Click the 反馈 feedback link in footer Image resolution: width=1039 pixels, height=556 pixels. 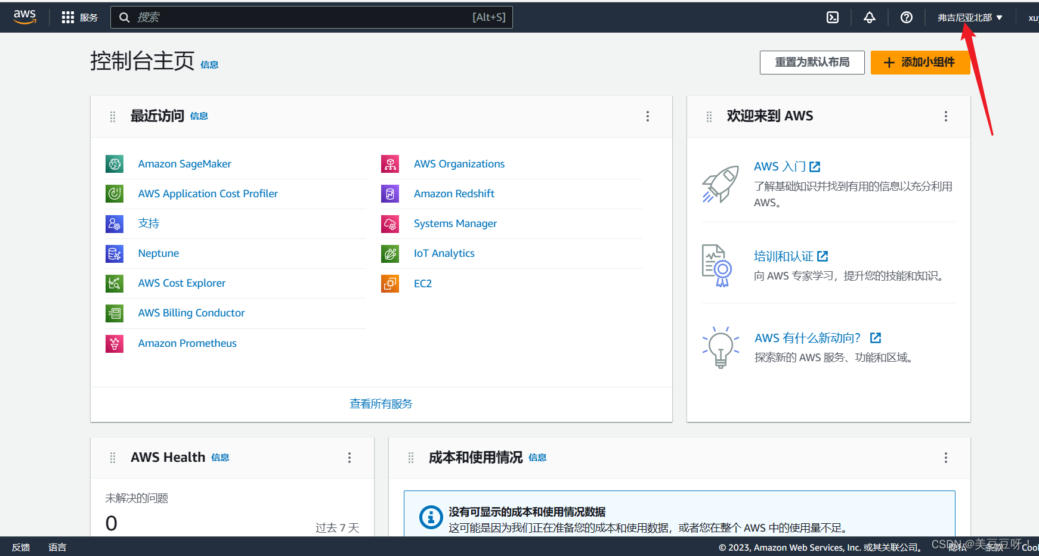(21, 547)
